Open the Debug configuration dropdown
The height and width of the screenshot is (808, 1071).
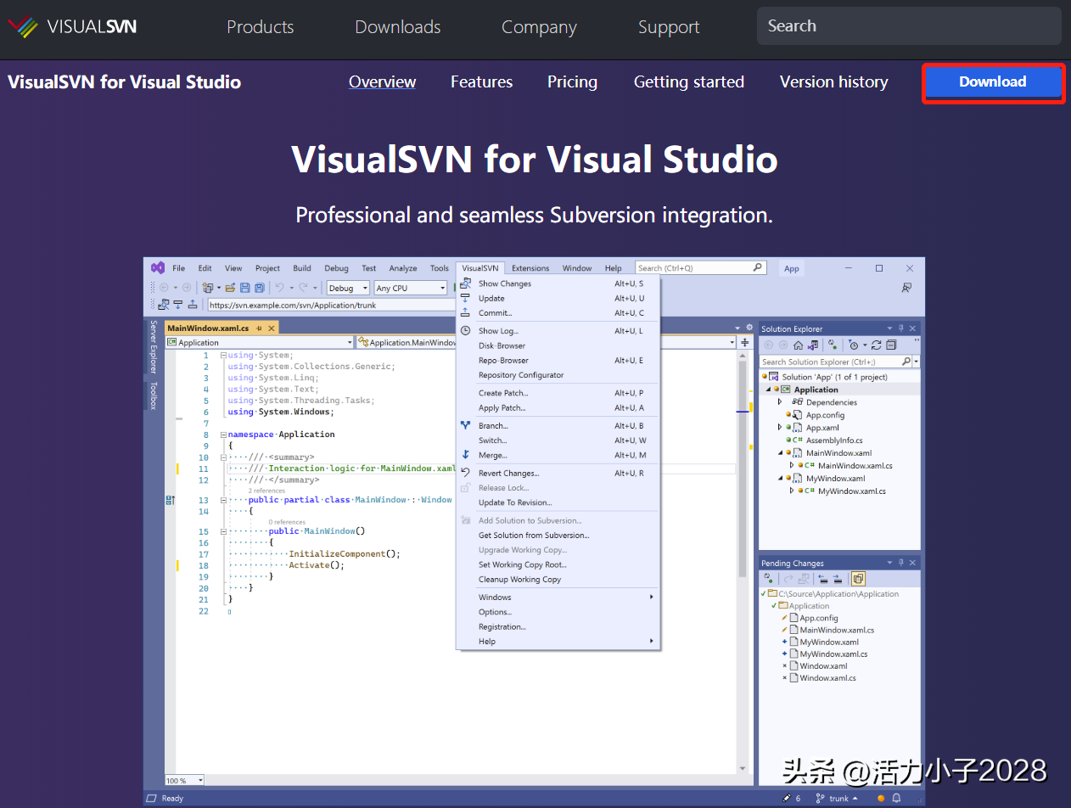point(348,288)
